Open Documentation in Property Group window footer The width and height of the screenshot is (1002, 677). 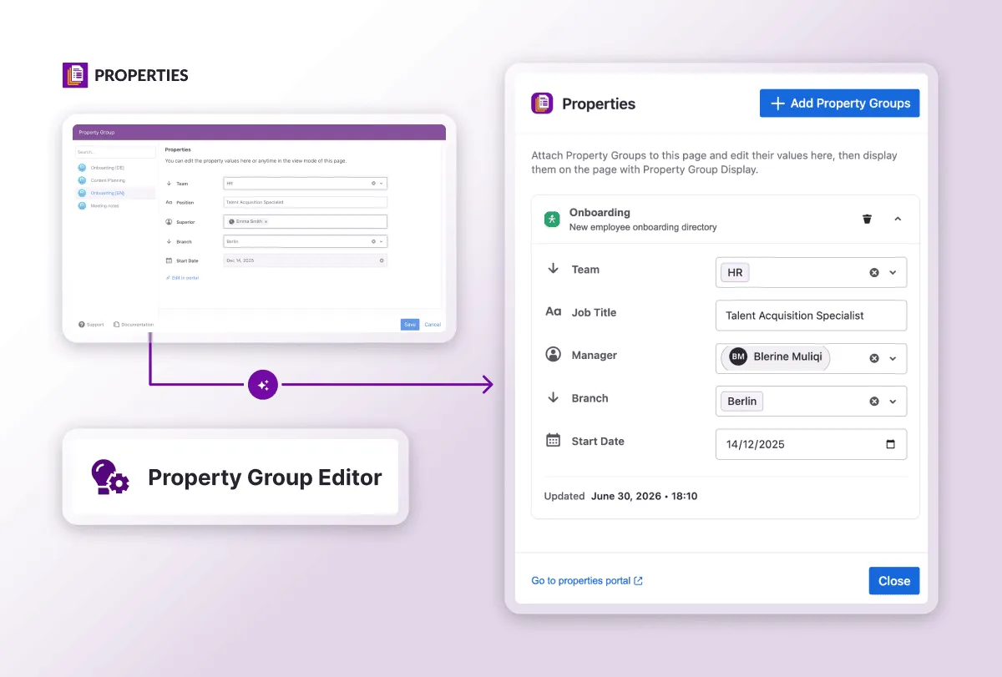tap(134, 324)
